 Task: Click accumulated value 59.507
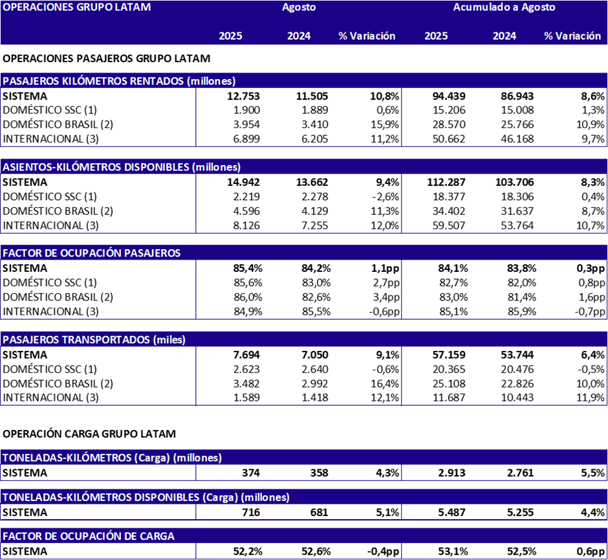(x=449, y=225)
